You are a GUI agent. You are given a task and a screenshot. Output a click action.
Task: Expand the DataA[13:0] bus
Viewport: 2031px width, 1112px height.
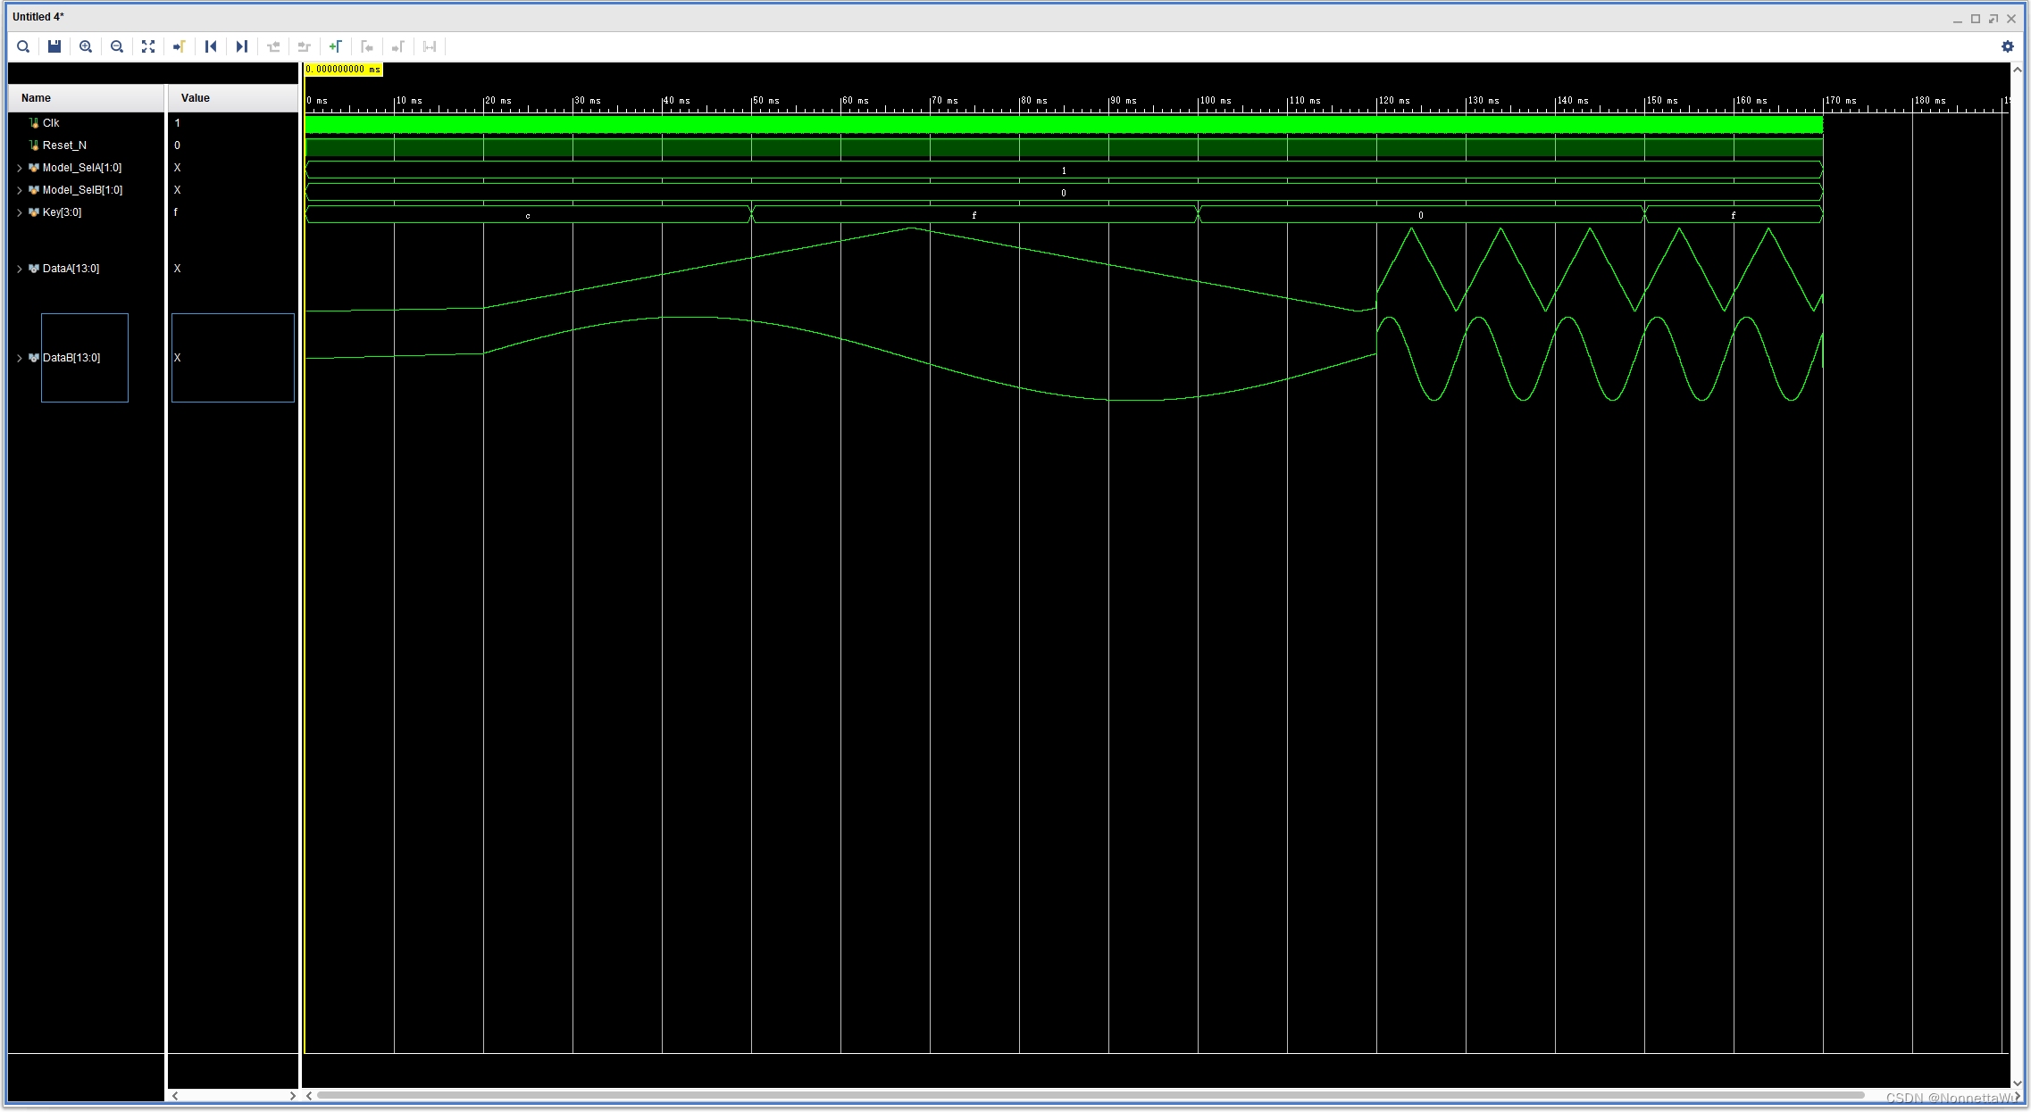(20, 269)
